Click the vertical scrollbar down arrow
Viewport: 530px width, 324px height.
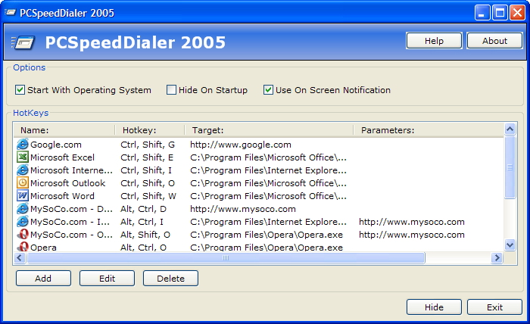[x=510, y=245]
